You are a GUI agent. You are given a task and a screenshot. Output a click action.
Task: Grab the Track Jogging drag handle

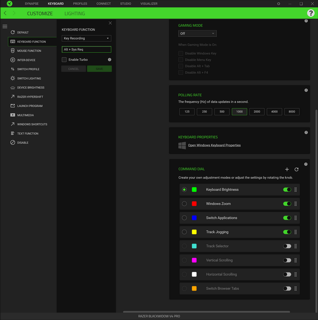[296, 232]
